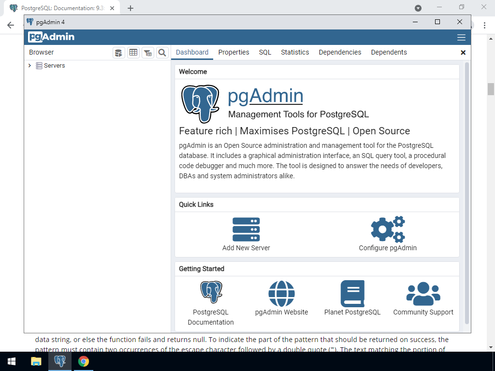Open Chrome's three-dot menu
The width and height of the screenshot is (495, 371).
484,25
